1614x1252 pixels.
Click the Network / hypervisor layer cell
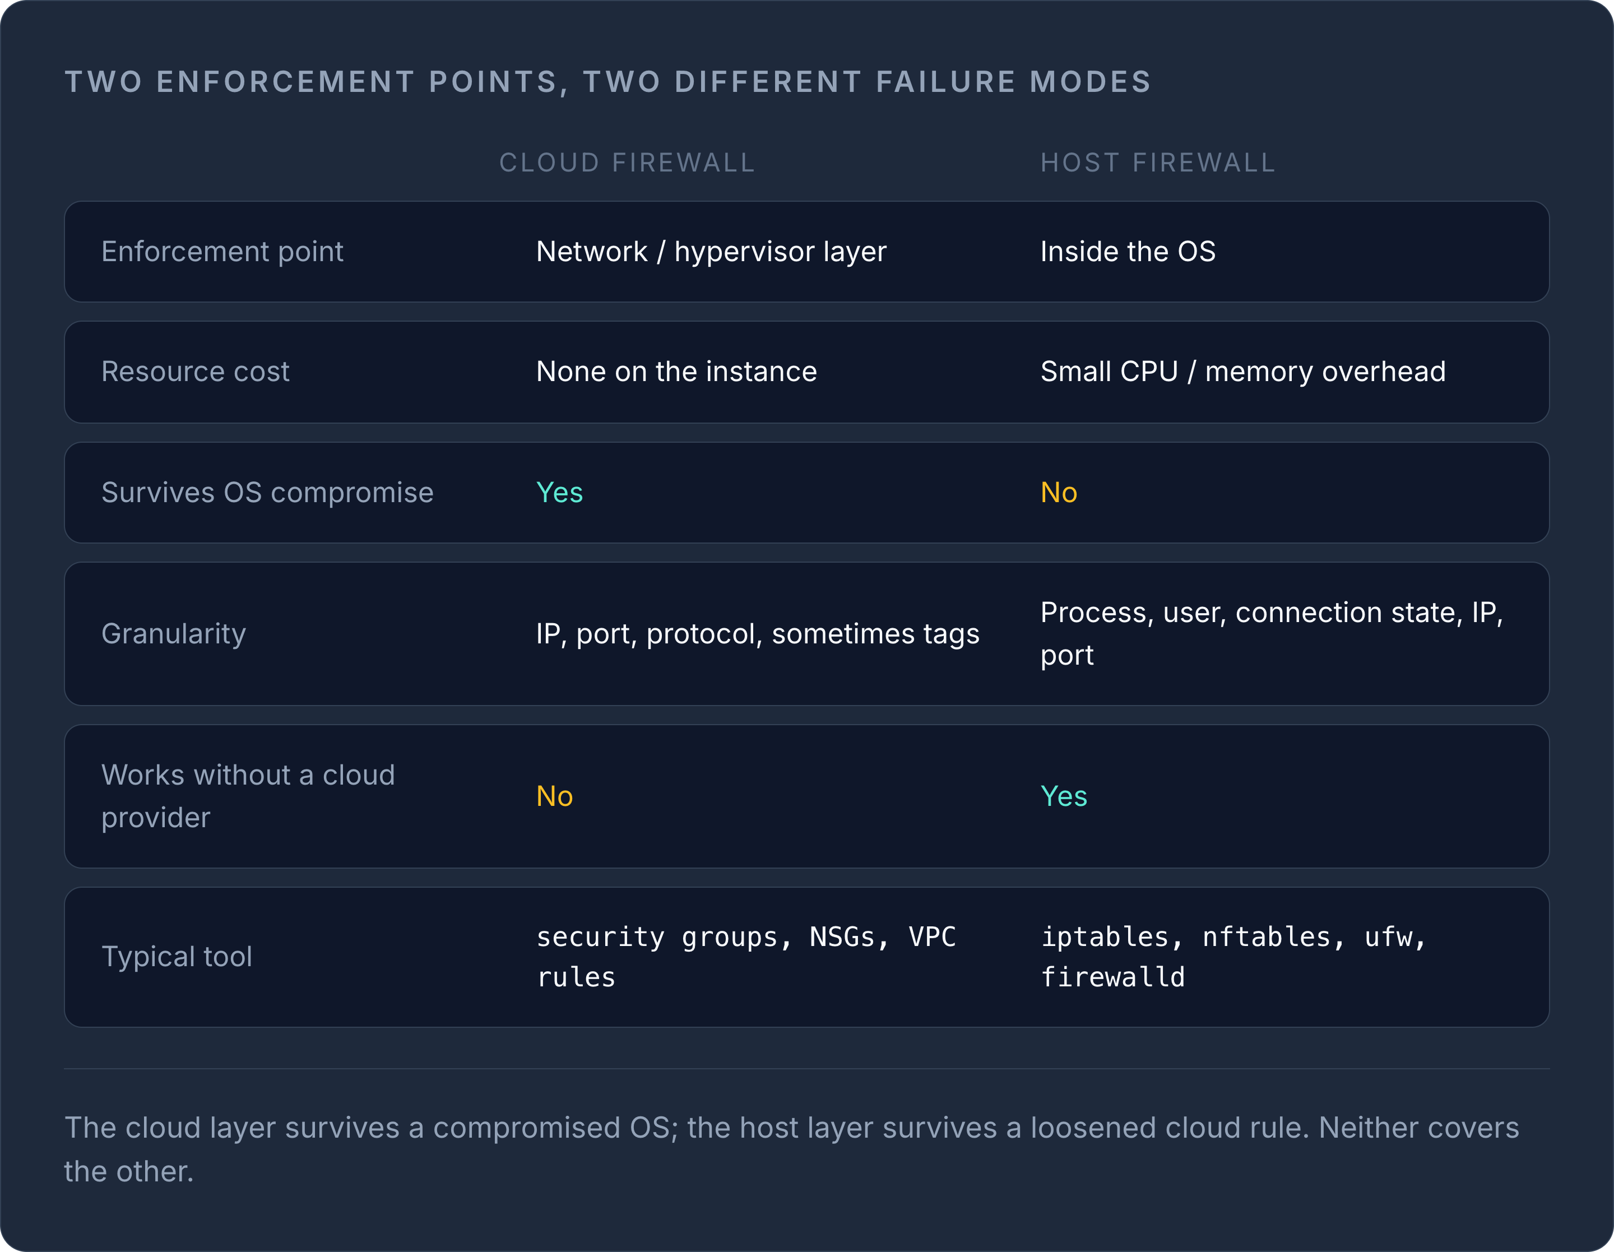pos(711,251)
